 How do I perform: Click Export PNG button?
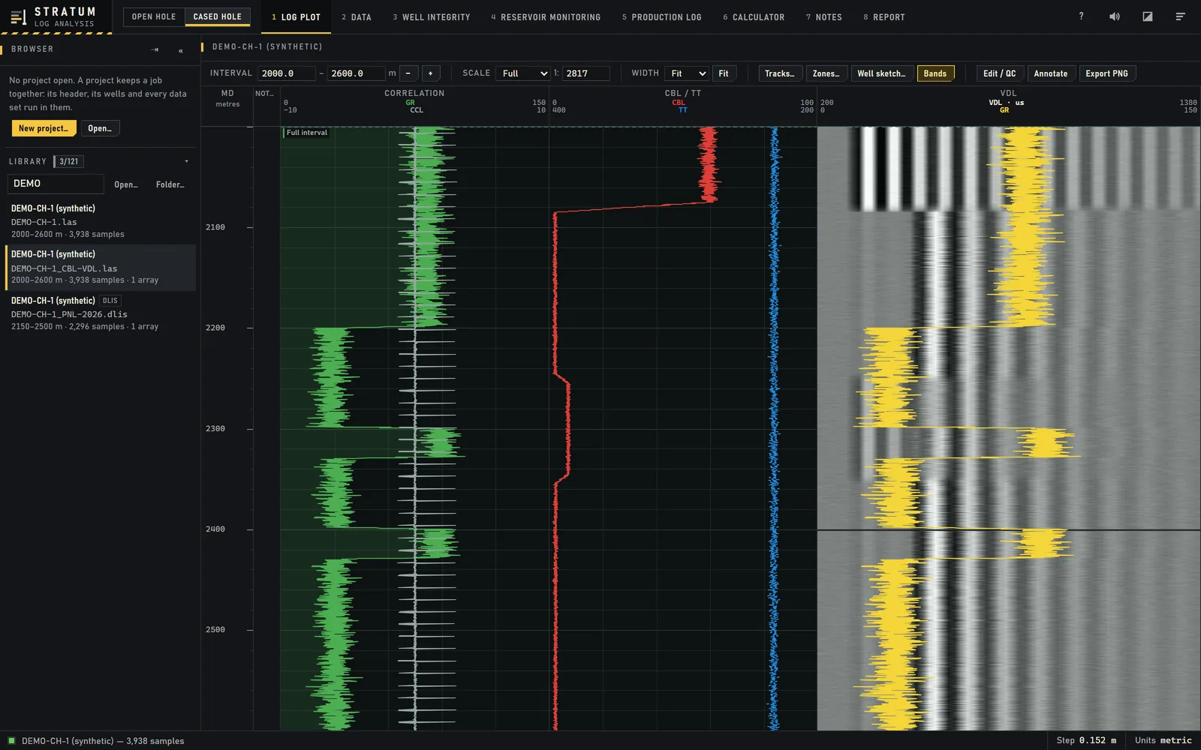click(x=1107, y=73)
